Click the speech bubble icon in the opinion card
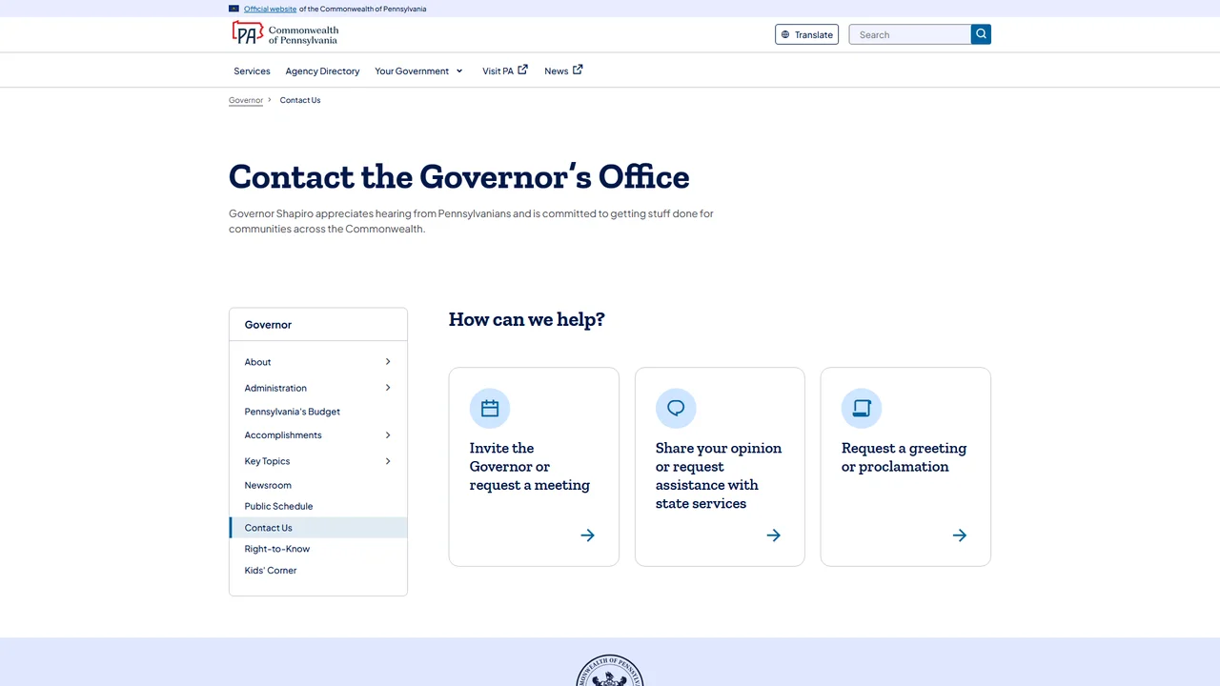The image size is (1220, 686). (x=676, y=409)
